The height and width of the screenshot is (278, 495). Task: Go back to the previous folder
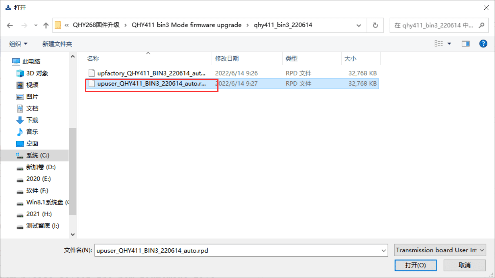[x=10, y=25]
